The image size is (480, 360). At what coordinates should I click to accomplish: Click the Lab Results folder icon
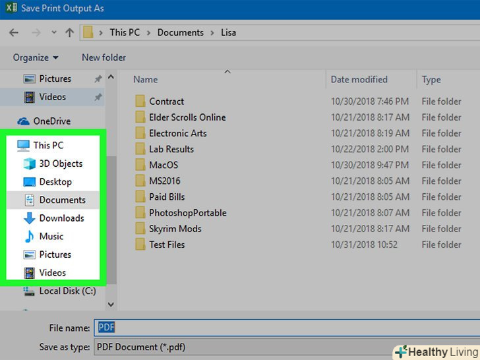coord(140,149)
